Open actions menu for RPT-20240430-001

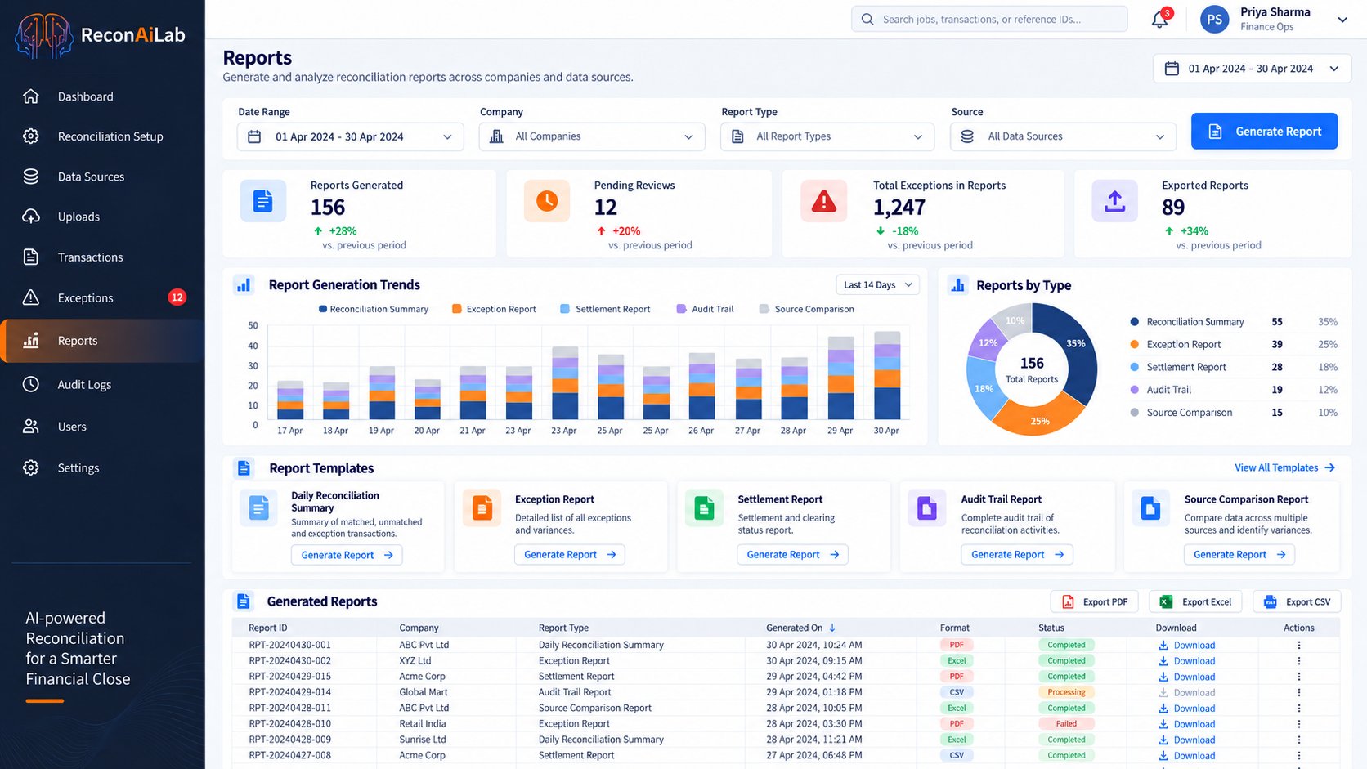(1299, 645)
